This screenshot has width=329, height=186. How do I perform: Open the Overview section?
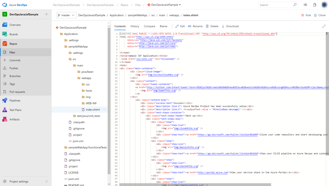pyautogui.click(x=15, y=25)
